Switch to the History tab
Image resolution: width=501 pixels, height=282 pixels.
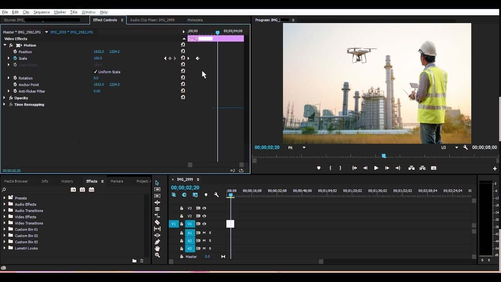67,181
